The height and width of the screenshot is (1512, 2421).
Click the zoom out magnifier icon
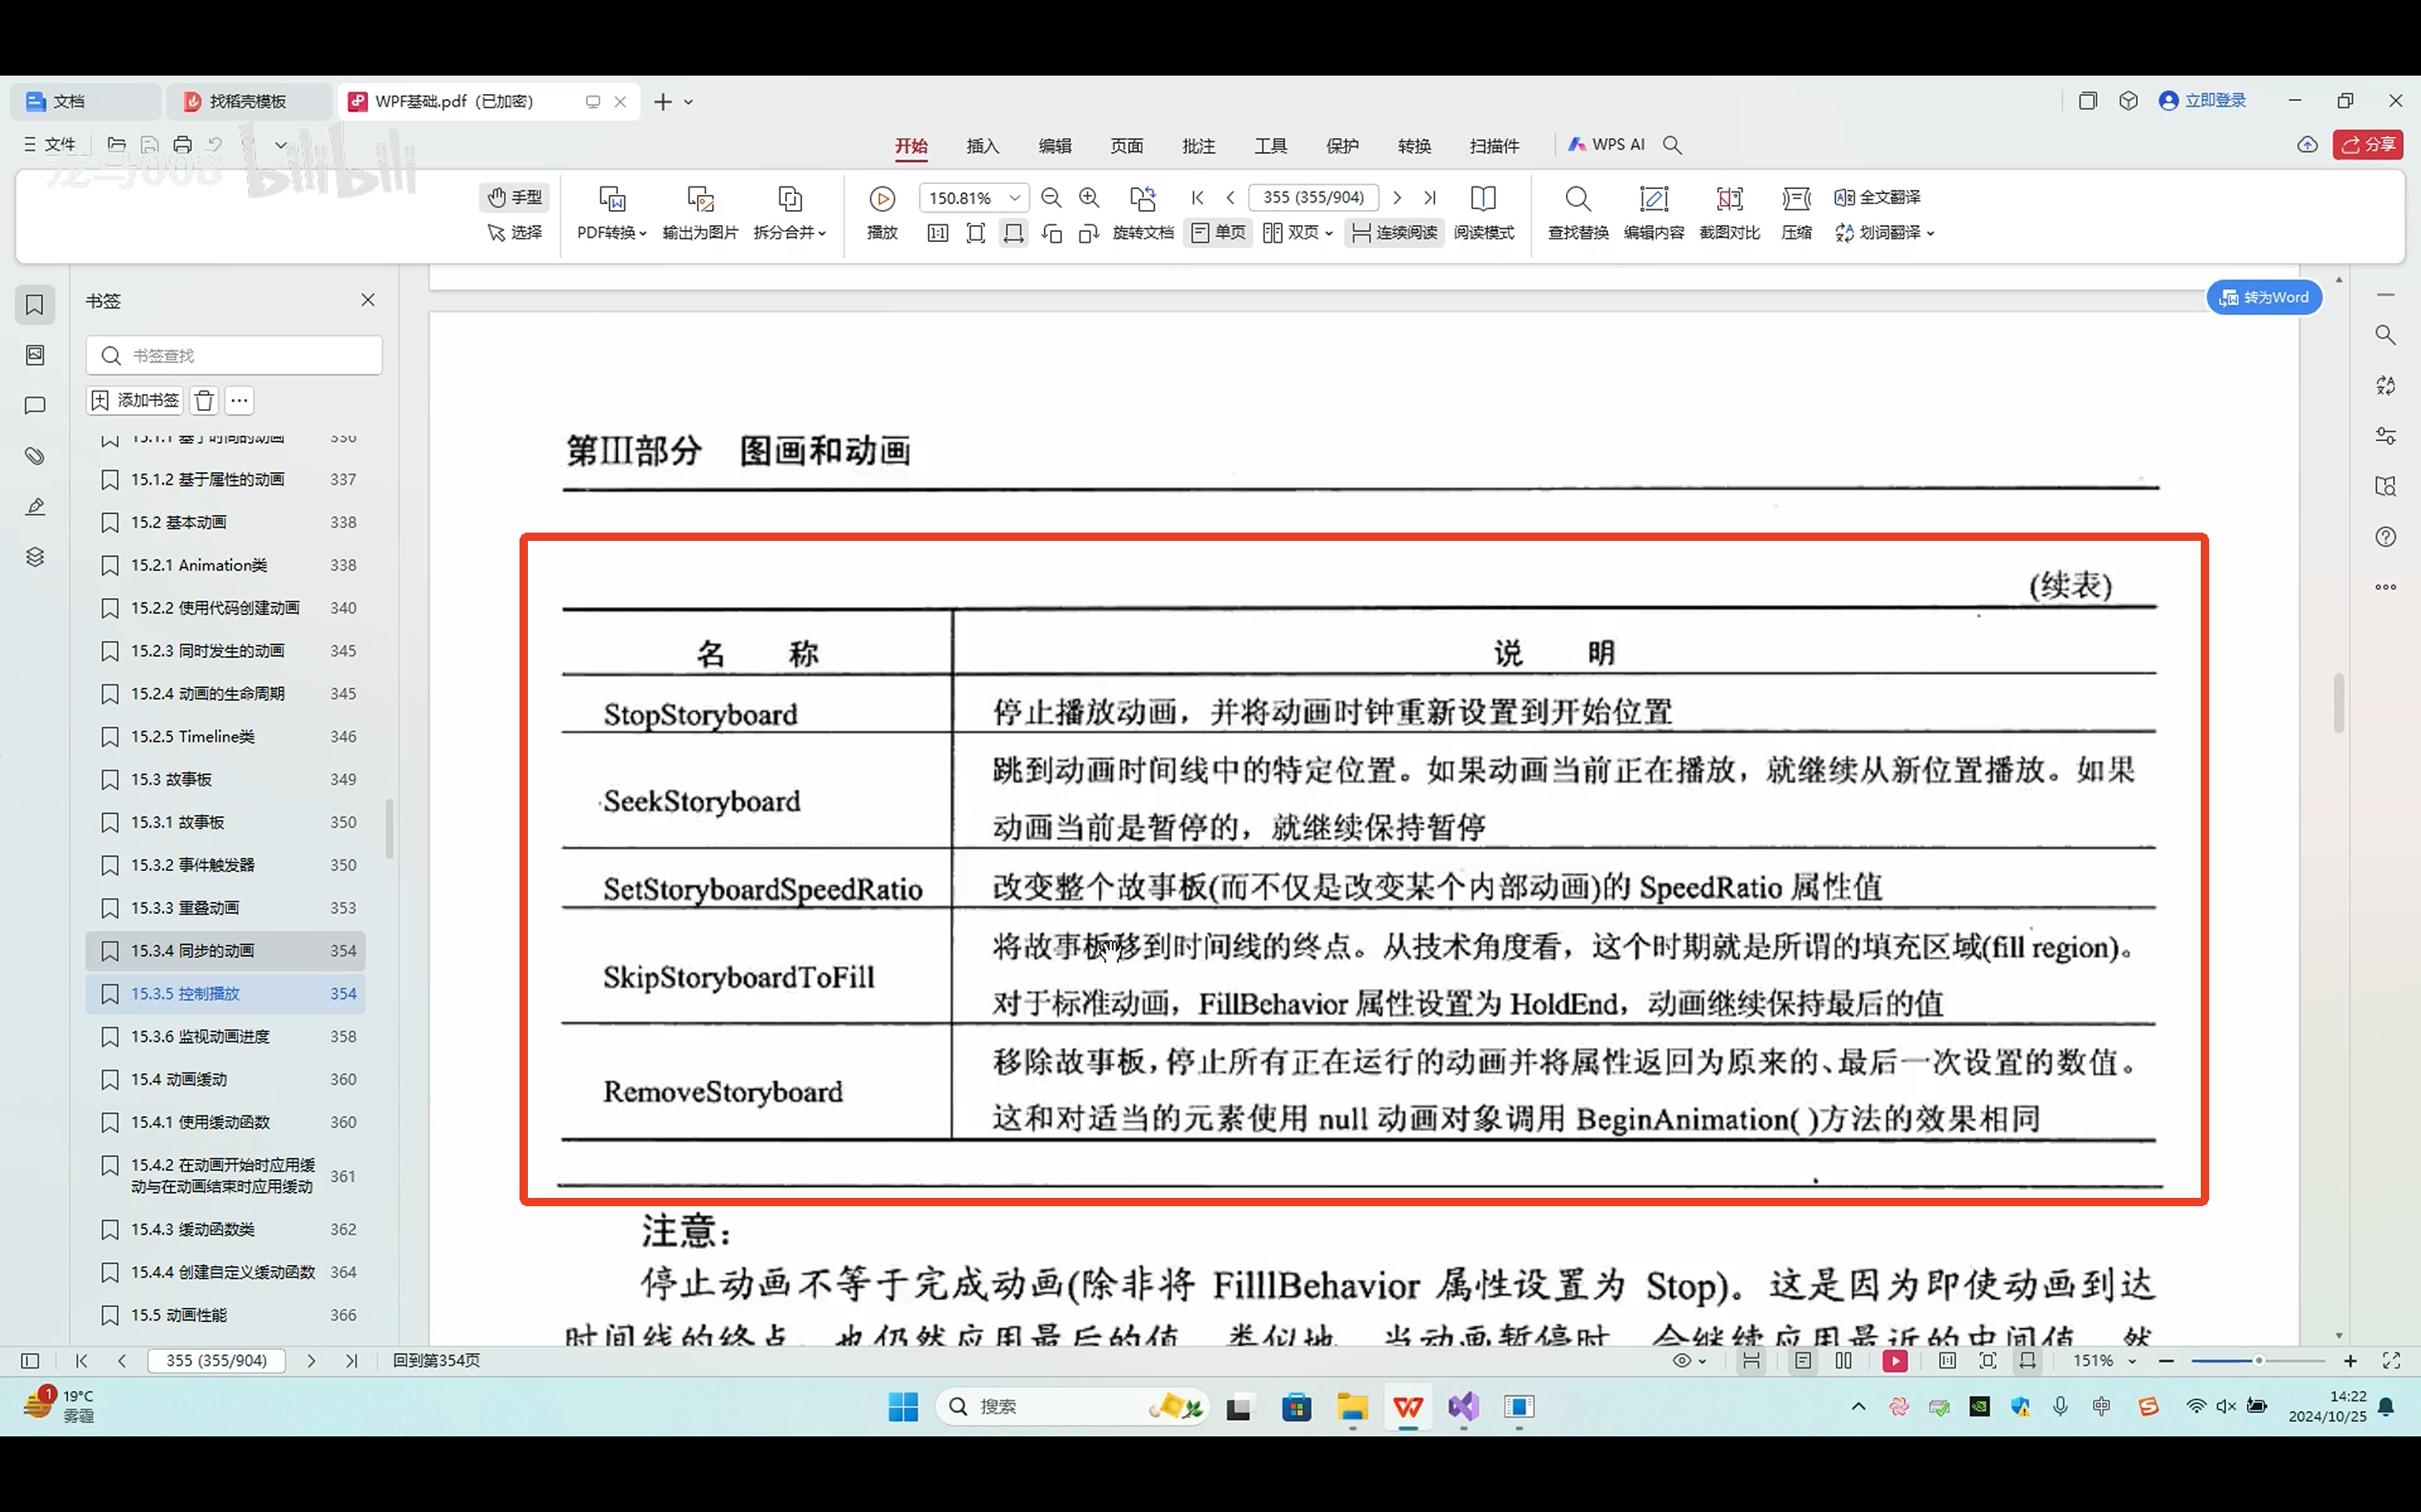(1051, 198)
